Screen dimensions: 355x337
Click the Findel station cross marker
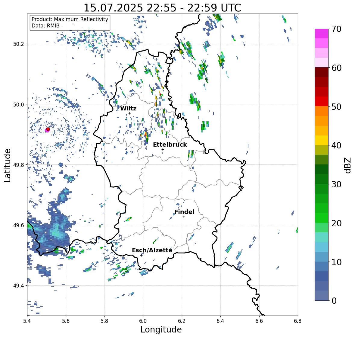(184, 217)
